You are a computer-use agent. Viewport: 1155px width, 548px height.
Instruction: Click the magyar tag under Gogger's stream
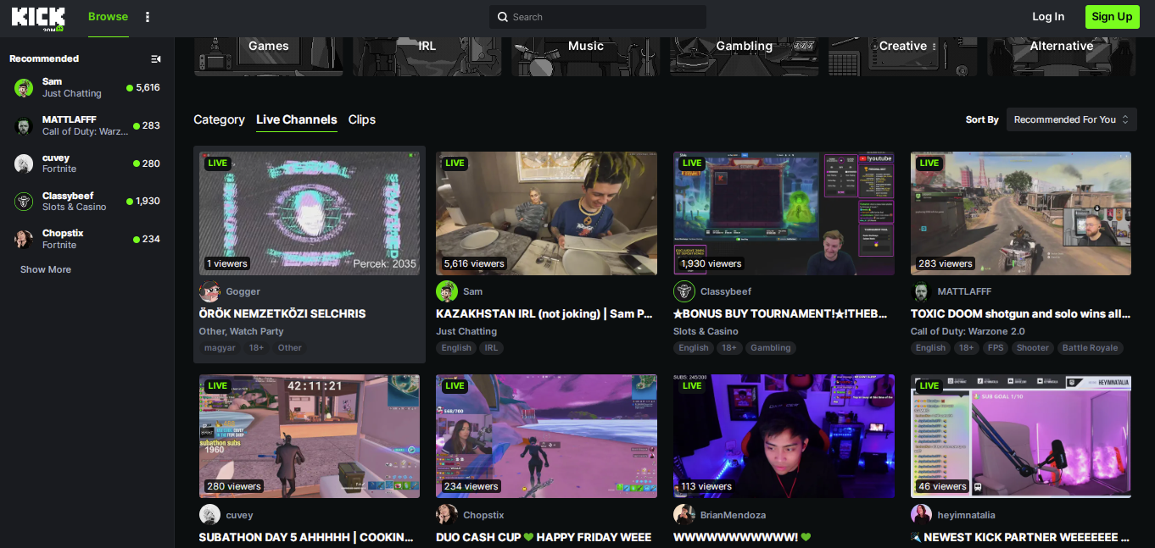tap(220, 348)
